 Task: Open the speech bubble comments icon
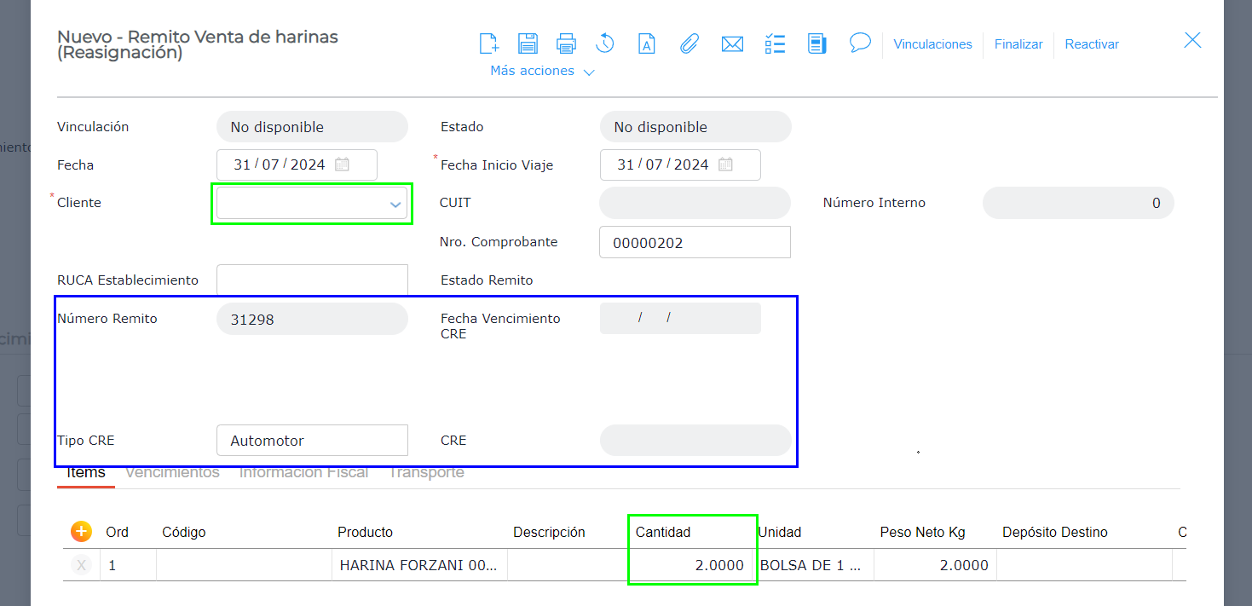(x=860, y=43)
